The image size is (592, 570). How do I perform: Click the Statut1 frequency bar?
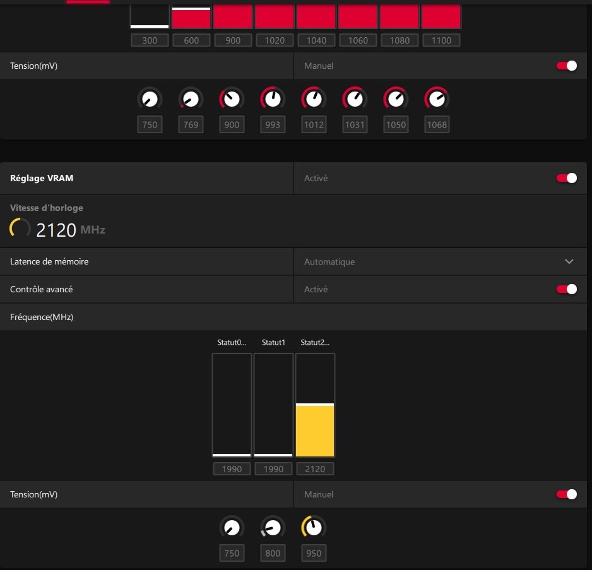273,404
